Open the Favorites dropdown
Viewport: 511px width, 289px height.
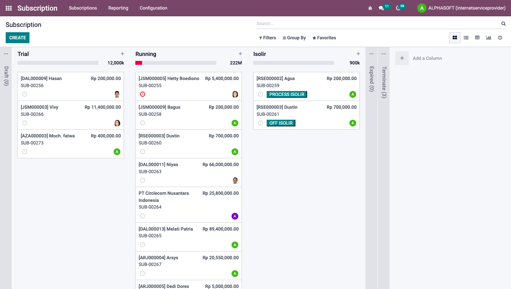(x=324, y=38)
